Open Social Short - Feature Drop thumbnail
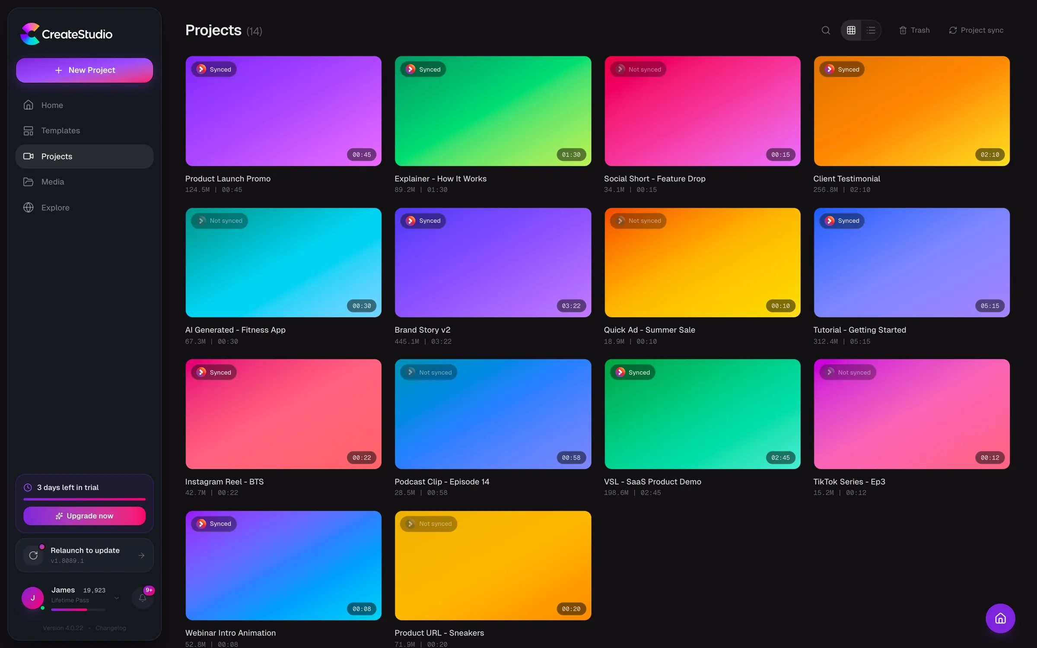1037x648 pixels. coord(703,111)
